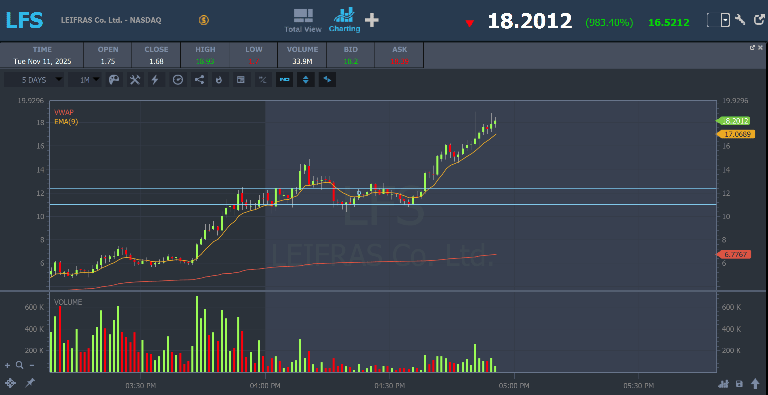Click the magnifier zoom icon near volume
The image size is (768, 395).
point(20,365)
